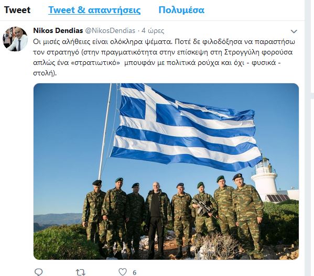Click the tweet text body
The image size is (314, 276).
tap(164, 58)
